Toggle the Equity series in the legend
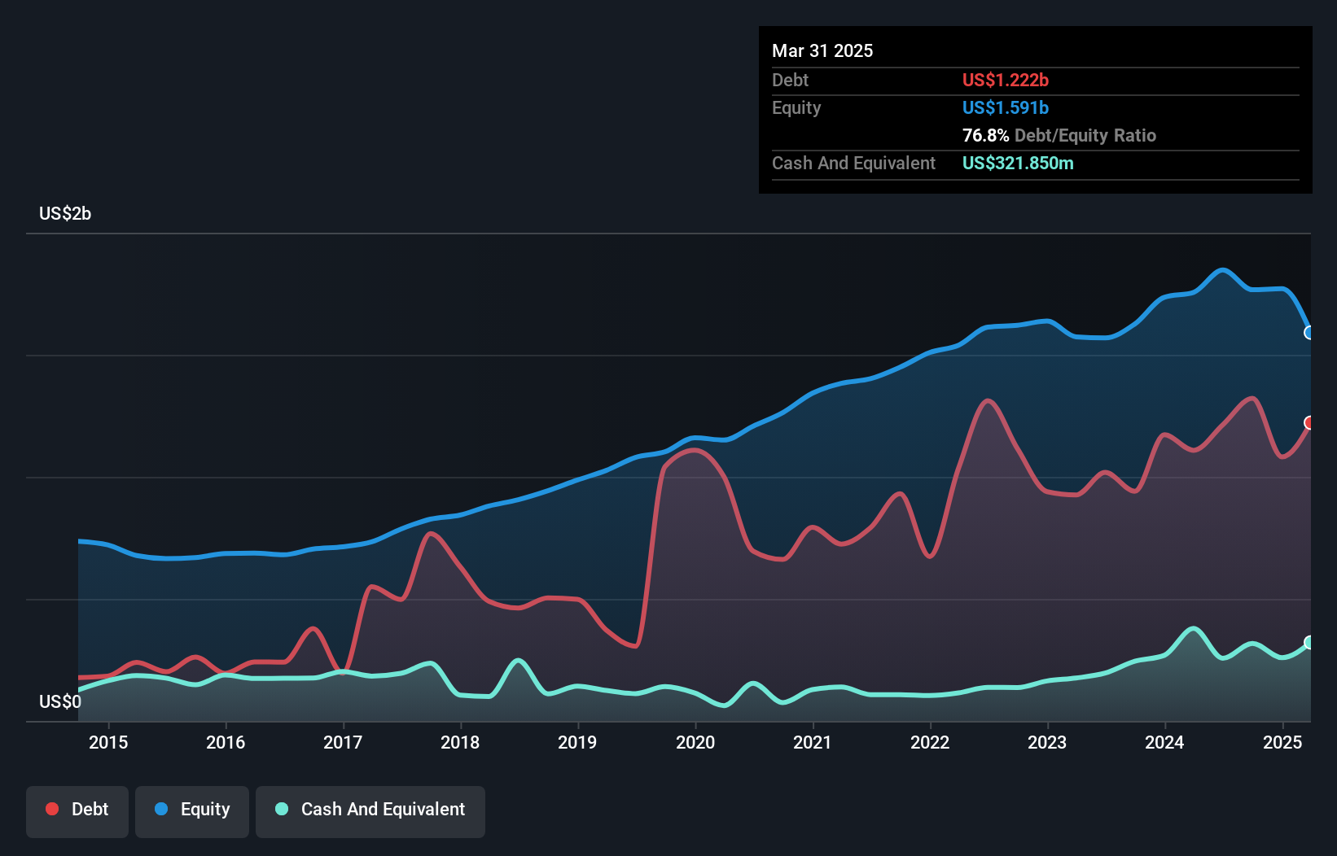 pos(192,810)
